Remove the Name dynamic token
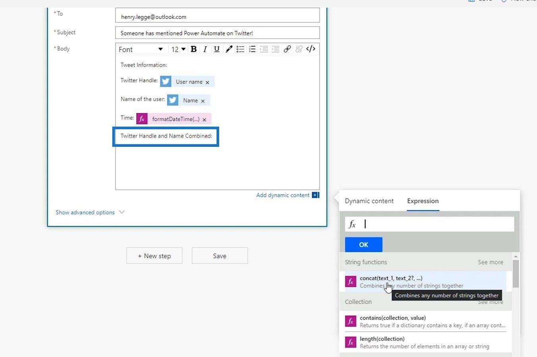This screenshot has height=357, width=537. tap(203, 101)
